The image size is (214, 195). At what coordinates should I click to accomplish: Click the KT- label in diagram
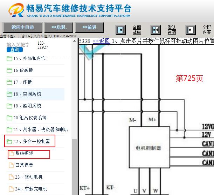click(x=111, y=188)
